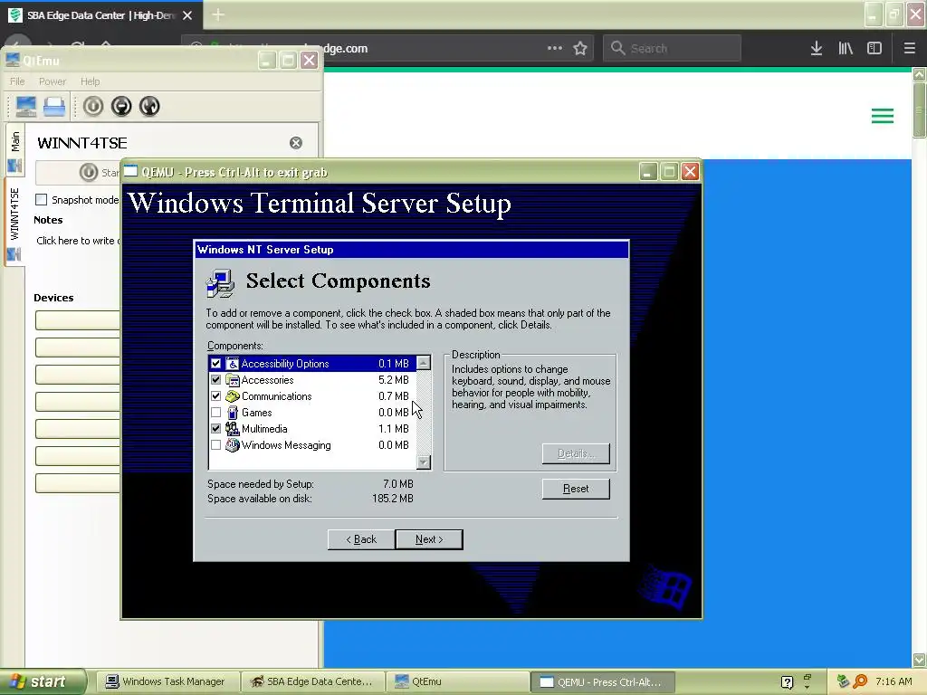Open the browser Library icon

click(846, 49)
